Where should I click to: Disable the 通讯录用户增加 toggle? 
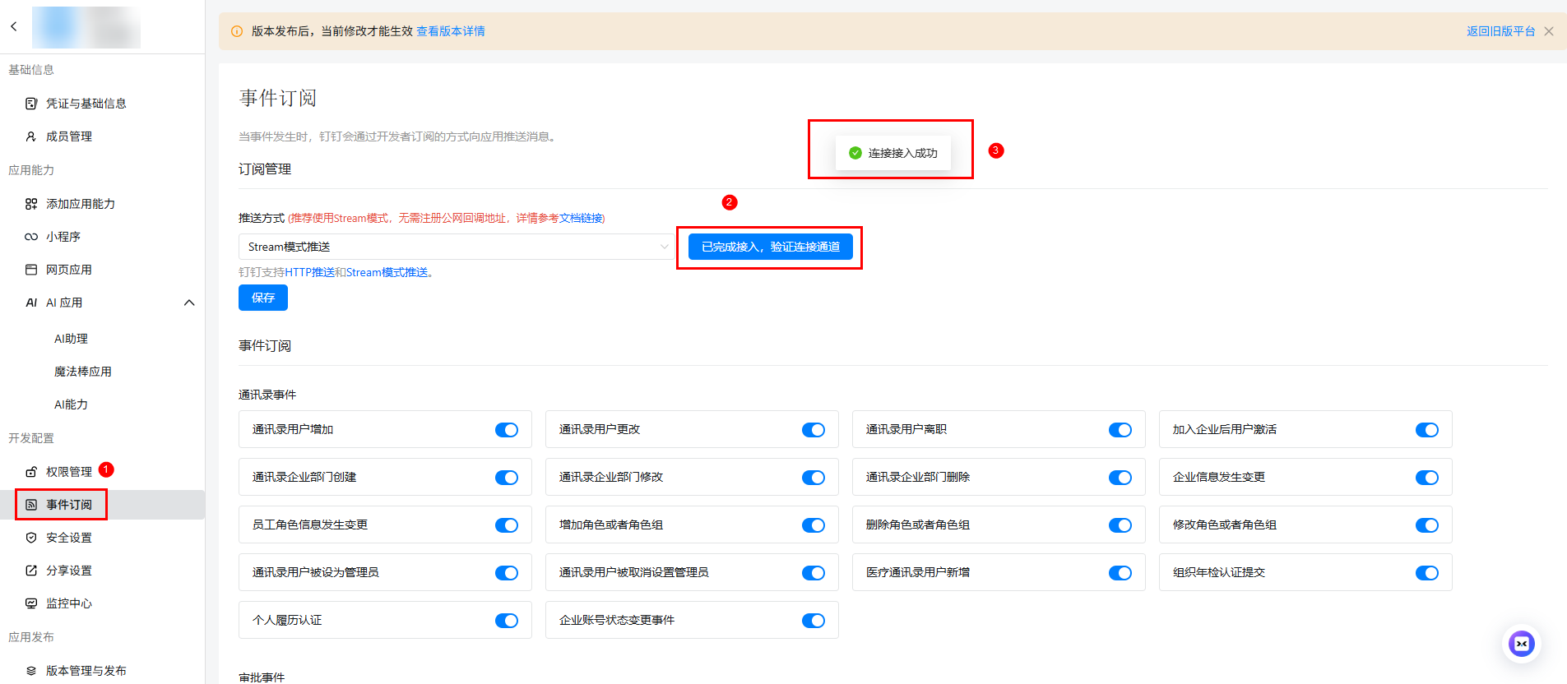(x=506, y=430)
